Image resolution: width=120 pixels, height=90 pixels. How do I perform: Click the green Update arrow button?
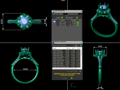click(x=62, y=17)
